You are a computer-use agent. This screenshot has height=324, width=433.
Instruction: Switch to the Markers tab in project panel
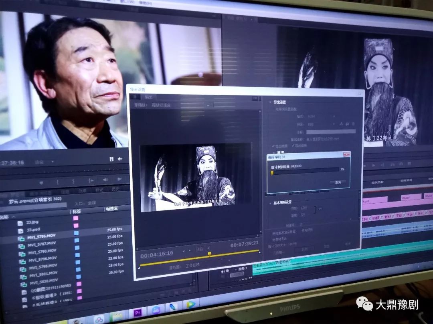click(x=99, y=190)
